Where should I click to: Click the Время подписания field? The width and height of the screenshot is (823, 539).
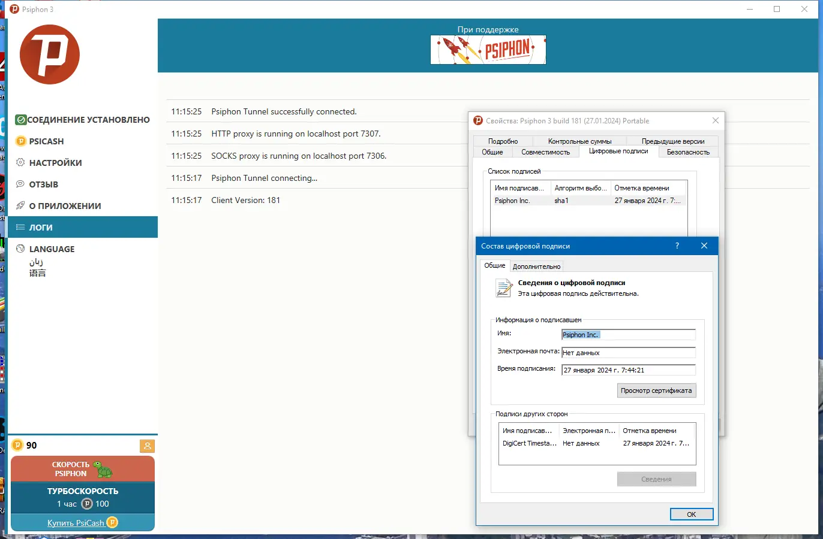click(628, 370)
